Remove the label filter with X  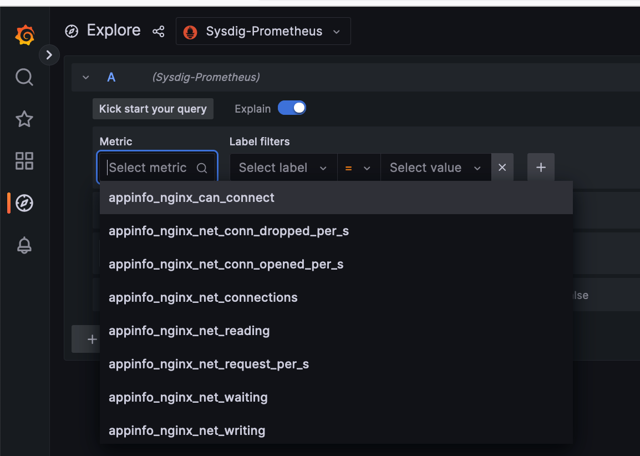pyautogui.click(x=502, y=168)
